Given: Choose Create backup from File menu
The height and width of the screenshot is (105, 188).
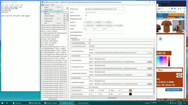Looking at the screenshot, I should point(52,16).
